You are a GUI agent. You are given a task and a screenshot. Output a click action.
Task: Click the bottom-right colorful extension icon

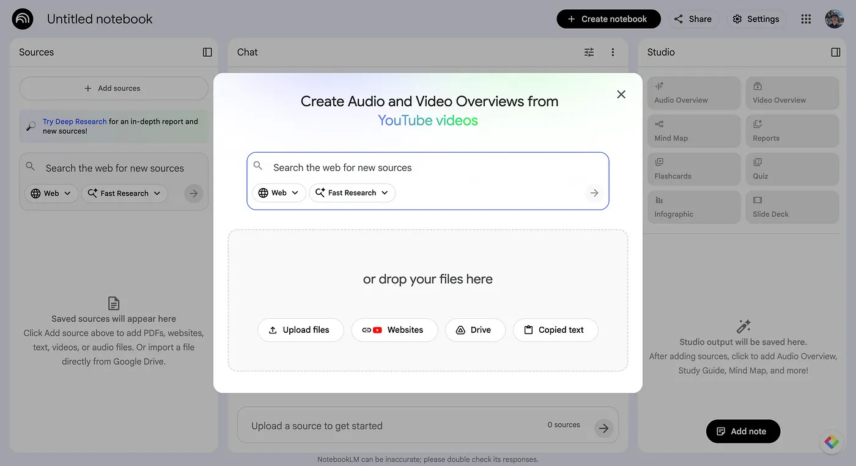coord(831,442)
